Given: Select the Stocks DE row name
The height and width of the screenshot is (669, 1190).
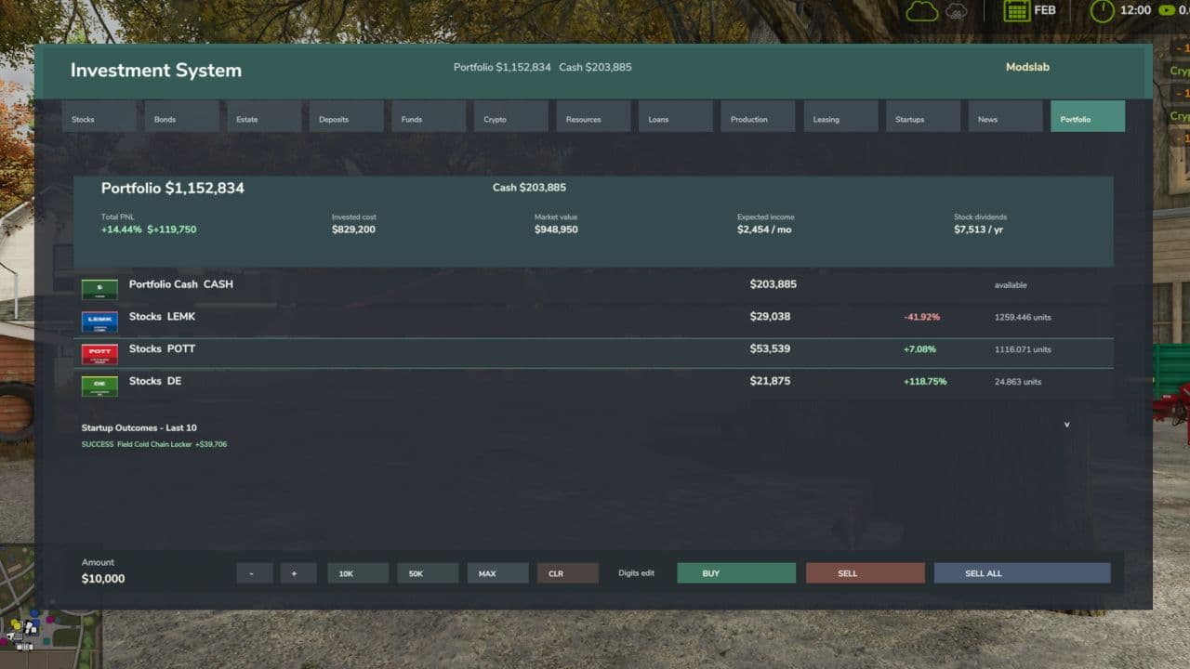Looking at the screenshot, I should click(155, 381).
